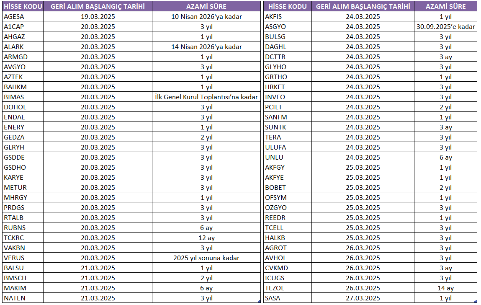481x305 pixels.
Task: Click the AKFIS stock code
Action: click(288, 17)
